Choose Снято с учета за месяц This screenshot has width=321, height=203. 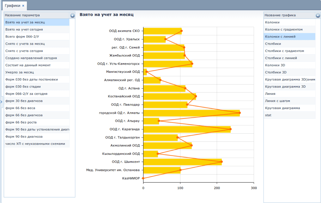37,44
